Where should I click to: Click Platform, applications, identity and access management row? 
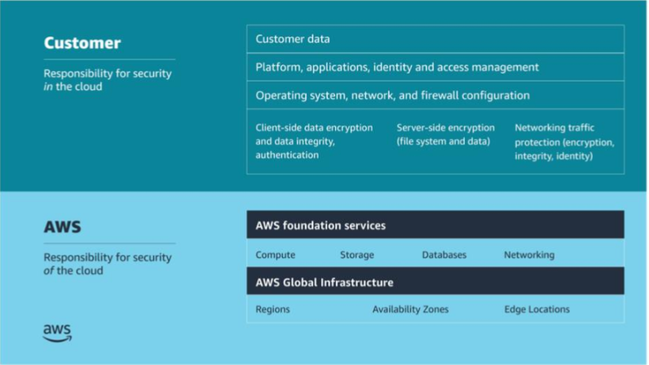(435, 67)
